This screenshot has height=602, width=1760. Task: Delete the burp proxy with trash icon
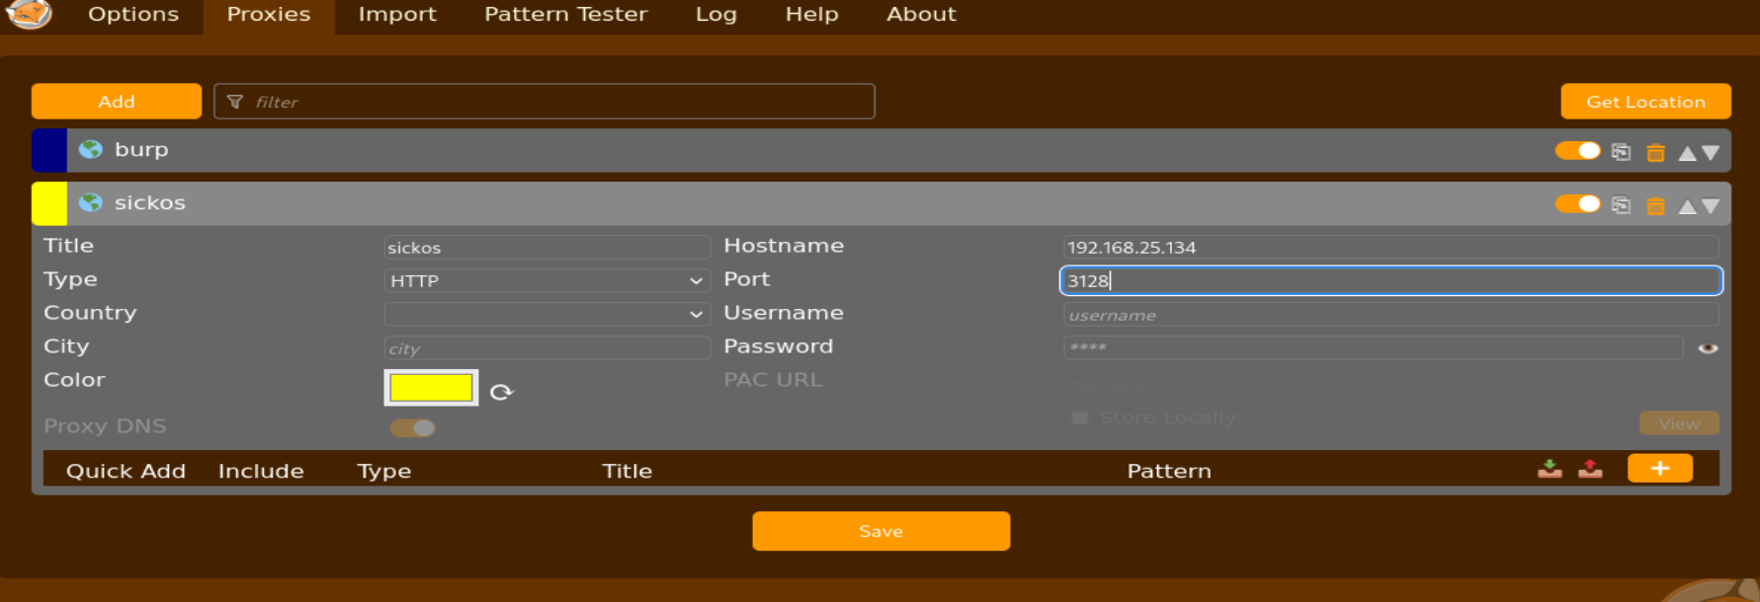point(1655,152)
